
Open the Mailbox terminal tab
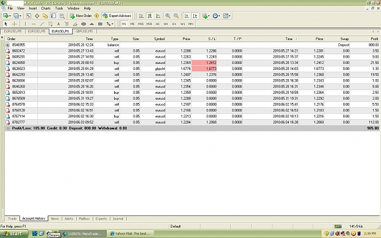point(84,219)
